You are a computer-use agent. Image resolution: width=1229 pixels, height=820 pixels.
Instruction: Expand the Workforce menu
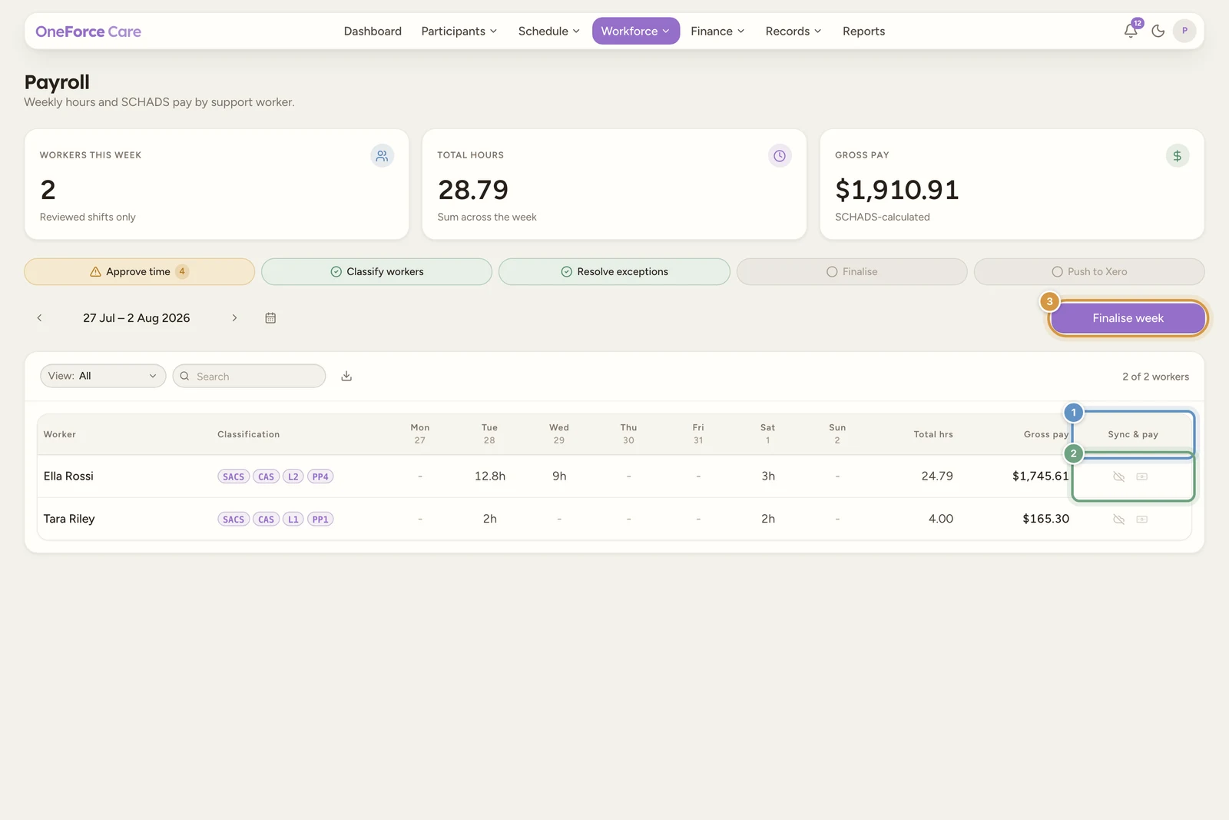(636, 32)
